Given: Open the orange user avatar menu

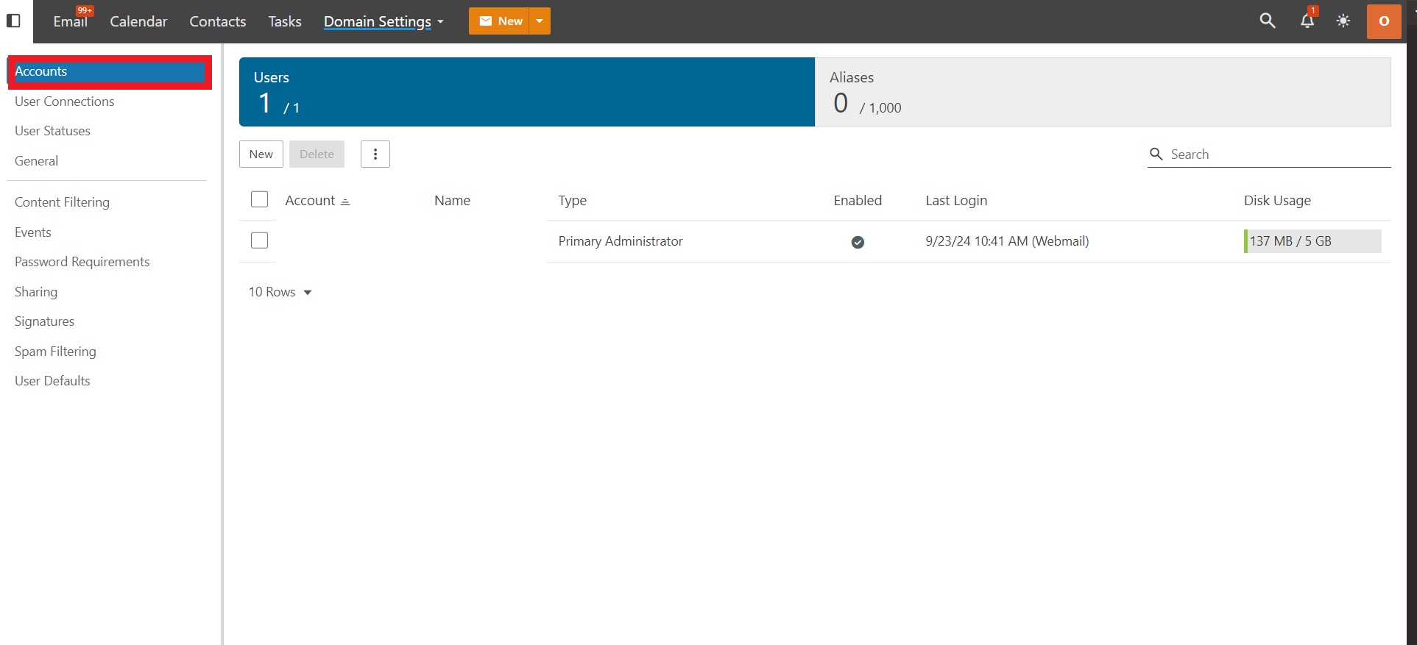Looking at the screenshot, I should click(x=1384, y=21).
